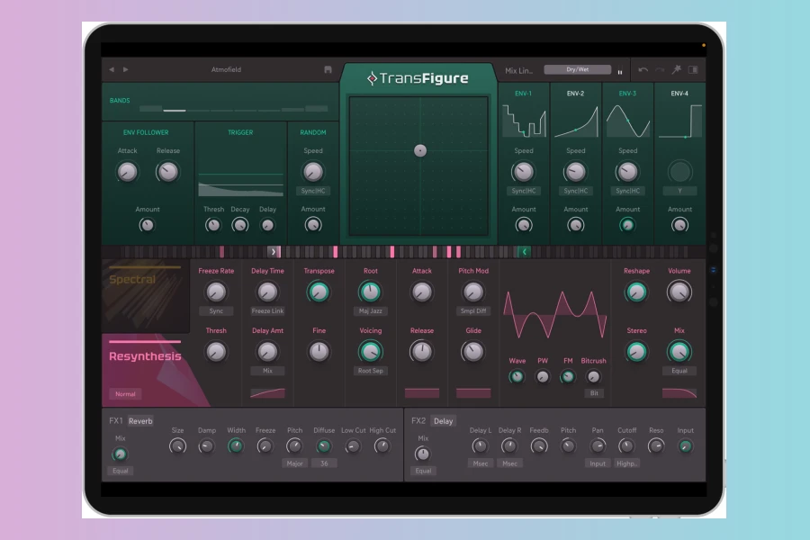Click the Reshape knob

[x=636, y=292]
